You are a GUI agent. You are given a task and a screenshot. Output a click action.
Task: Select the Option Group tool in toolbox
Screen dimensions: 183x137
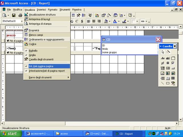pyautogui.click(x=173, y=58)
